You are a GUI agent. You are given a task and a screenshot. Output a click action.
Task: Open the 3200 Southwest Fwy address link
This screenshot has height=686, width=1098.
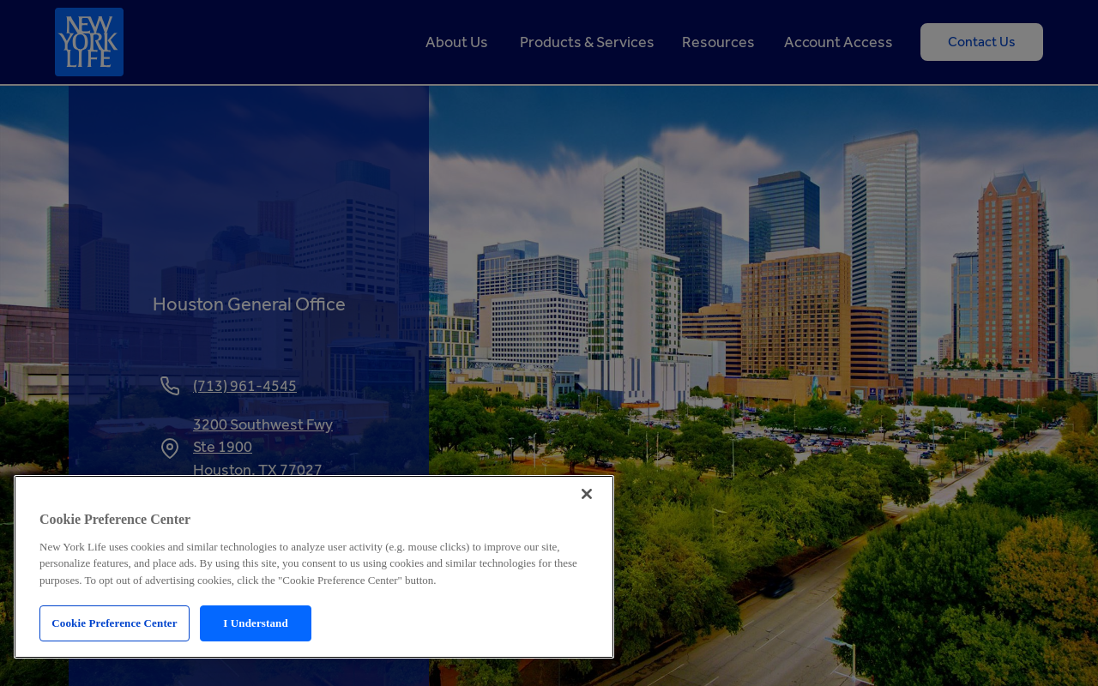262,447
